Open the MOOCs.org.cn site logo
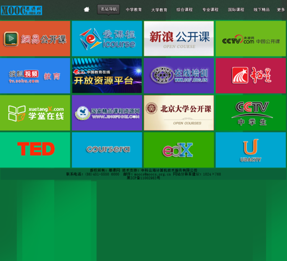 21,10
